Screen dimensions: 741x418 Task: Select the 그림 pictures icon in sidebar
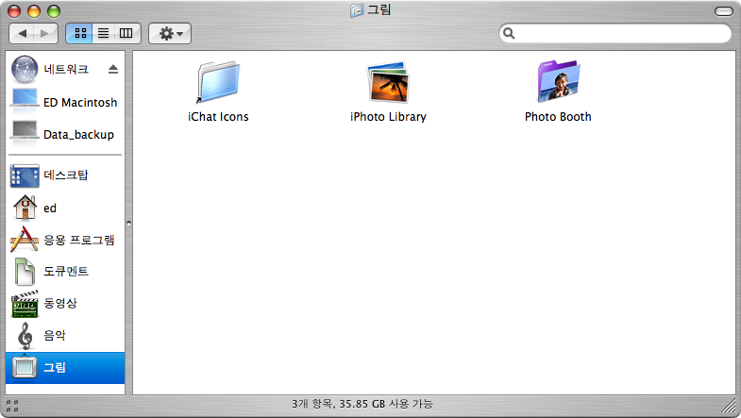coord(25,367)
